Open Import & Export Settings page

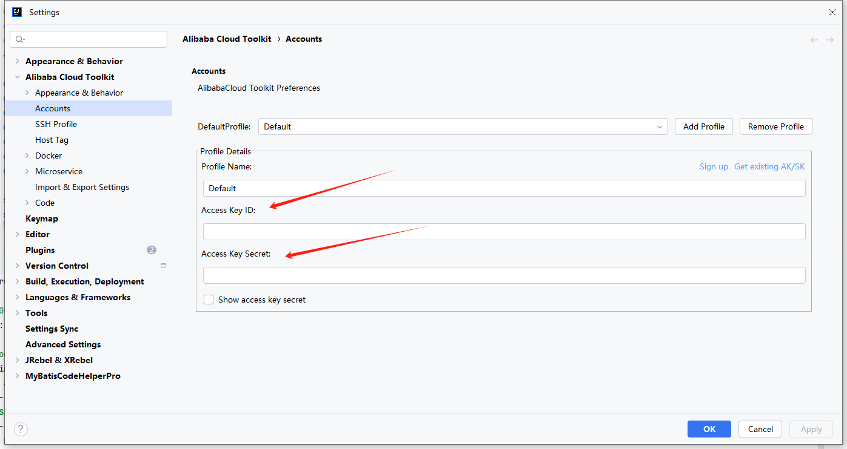click(x=82, y=187)
